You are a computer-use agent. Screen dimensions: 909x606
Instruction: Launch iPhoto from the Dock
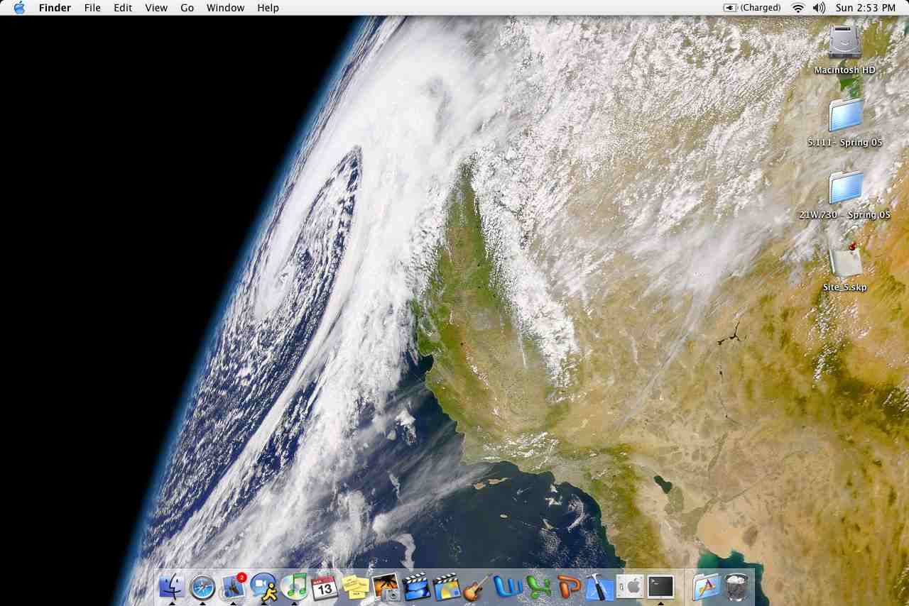(386, 587)
